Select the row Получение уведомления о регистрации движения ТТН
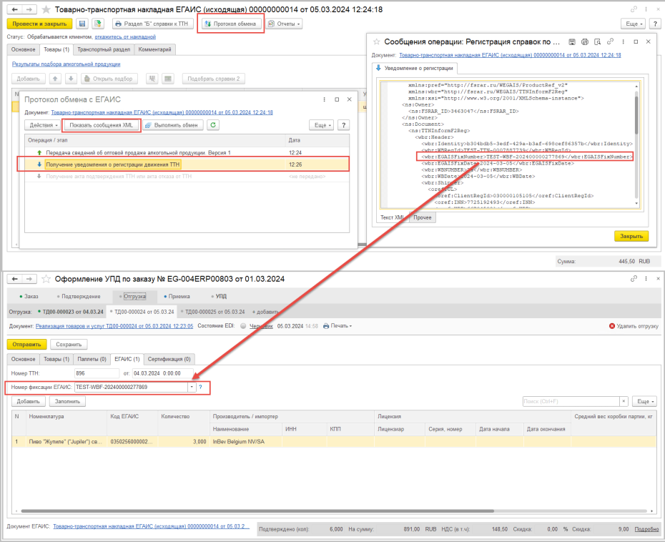This screenshot has height=542, width=665. (x=187, y=164)
